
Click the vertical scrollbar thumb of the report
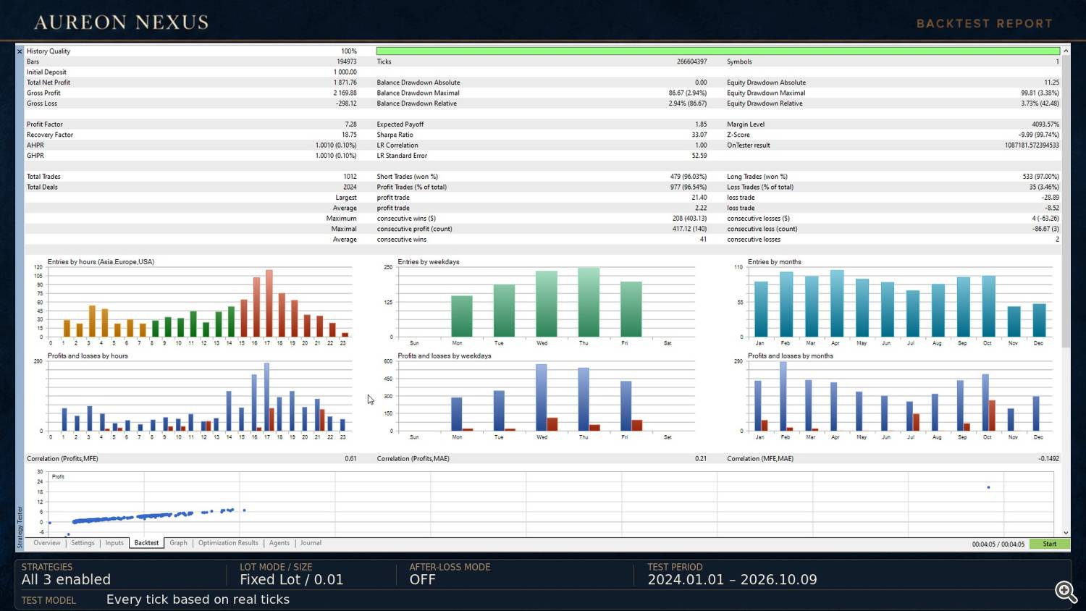1066,201
